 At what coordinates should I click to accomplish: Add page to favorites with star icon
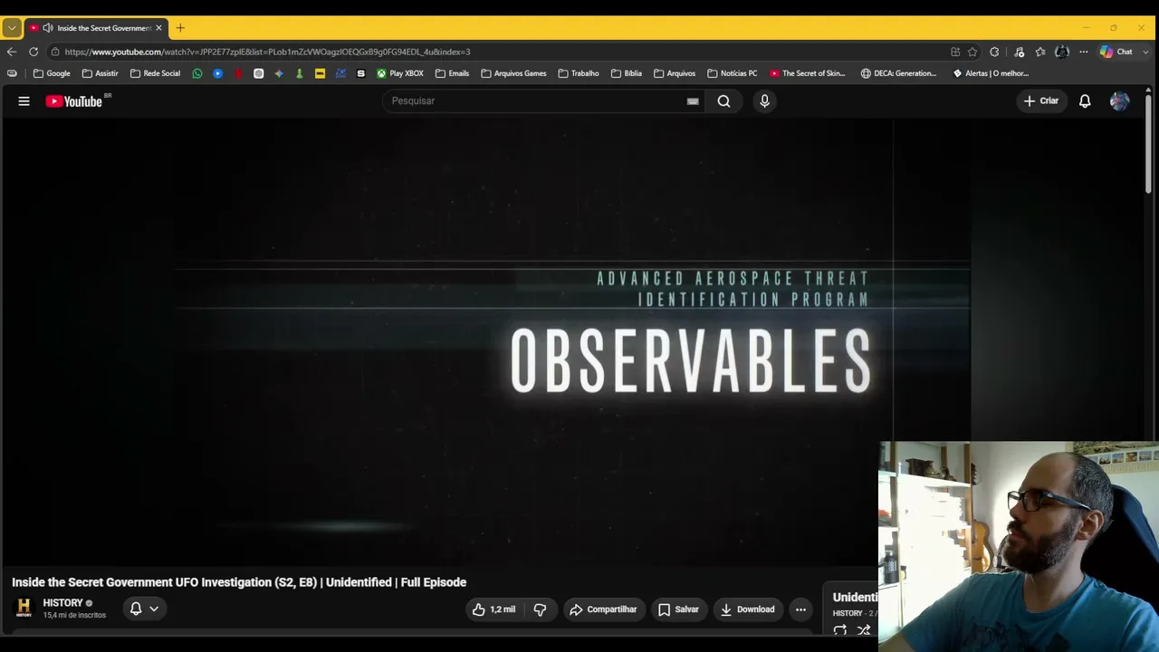pos(972,52)
